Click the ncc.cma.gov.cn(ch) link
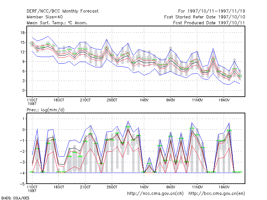Viewport: 267px width, 200px height. pyautogui.click(x=155, y=194)
